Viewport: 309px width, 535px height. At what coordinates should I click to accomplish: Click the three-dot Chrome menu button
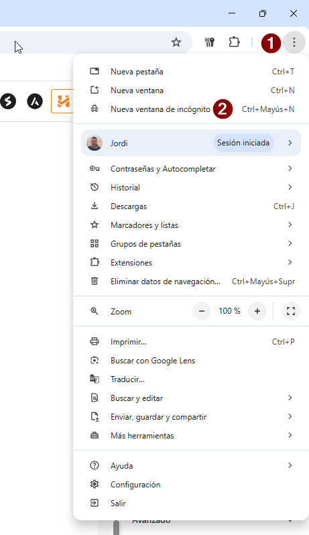pyautogui.click(x=294, y=42)
